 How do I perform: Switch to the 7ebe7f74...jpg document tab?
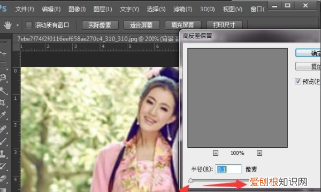tap(96, 38)
